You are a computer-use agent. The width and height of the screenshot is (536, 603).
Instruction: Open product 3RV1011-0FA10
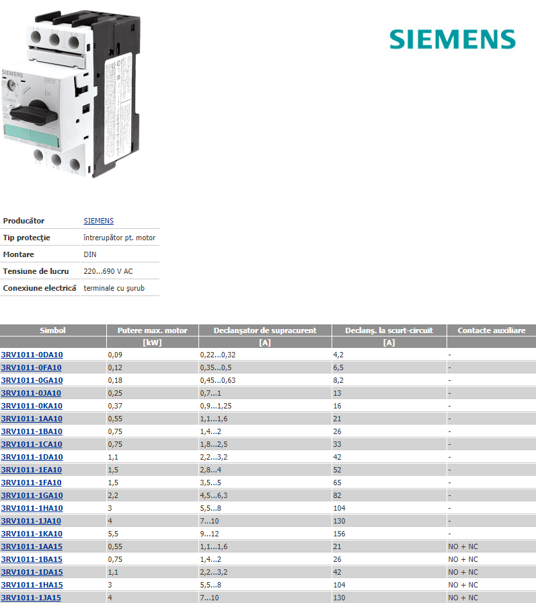[31, 367]
